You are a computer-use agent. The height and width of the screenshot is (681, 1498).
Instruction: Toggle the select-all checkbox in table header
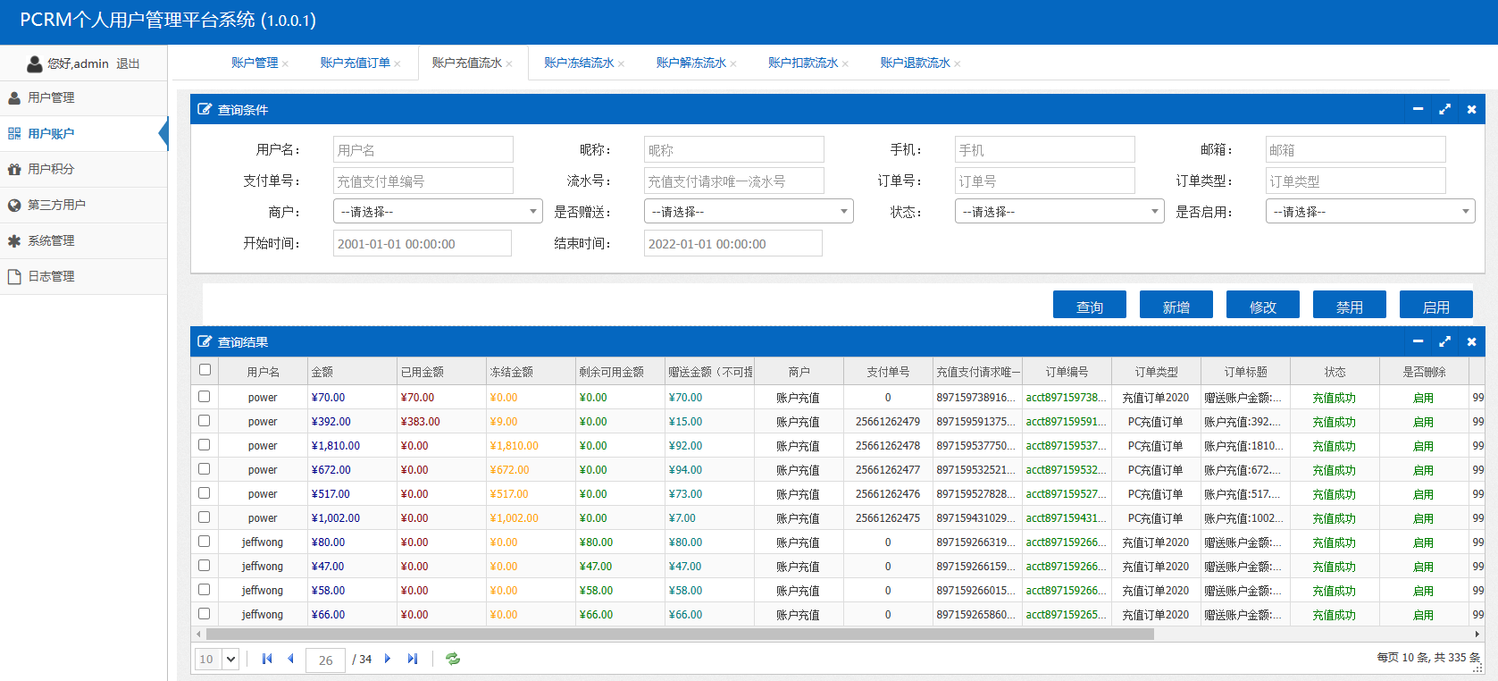tap(205, 370)
